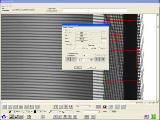The image size is (160, 120).
Task: Click the shield icon in bottom toolbar
Action: pyautogui.click(x=147, y=116)
